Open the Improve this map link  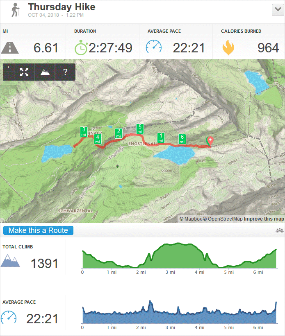click(264, 219)
